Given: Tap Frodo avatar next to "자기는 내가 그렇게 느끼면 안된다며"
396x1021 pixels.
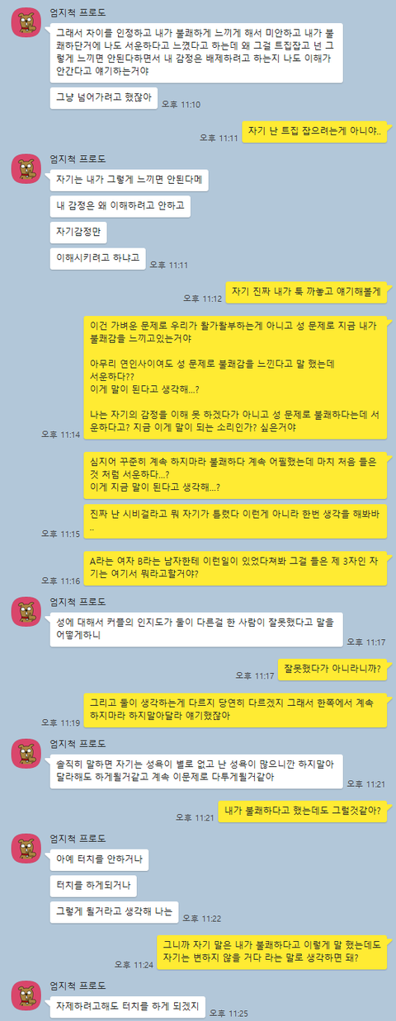Looking at the screenshot, I should (x=26, y=169).
